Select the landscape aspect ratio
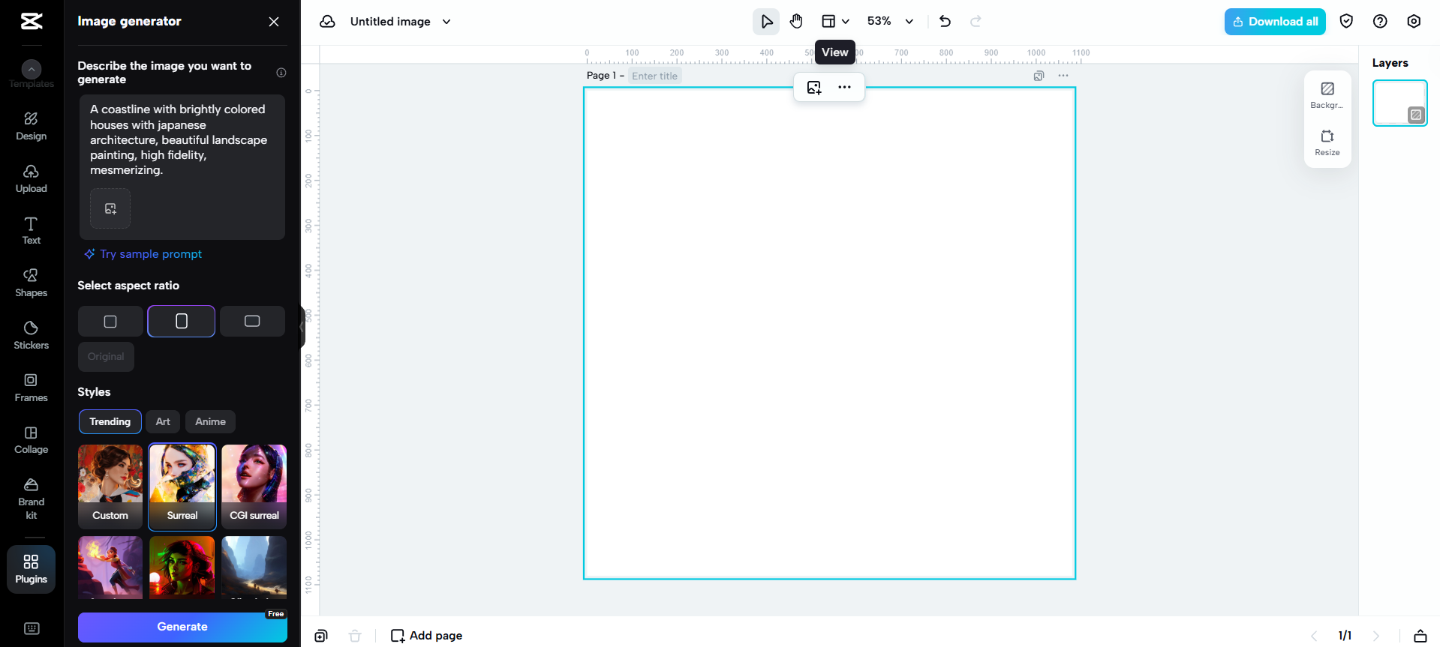Viewport: 1440px width, 647px height. coord(252,322)
